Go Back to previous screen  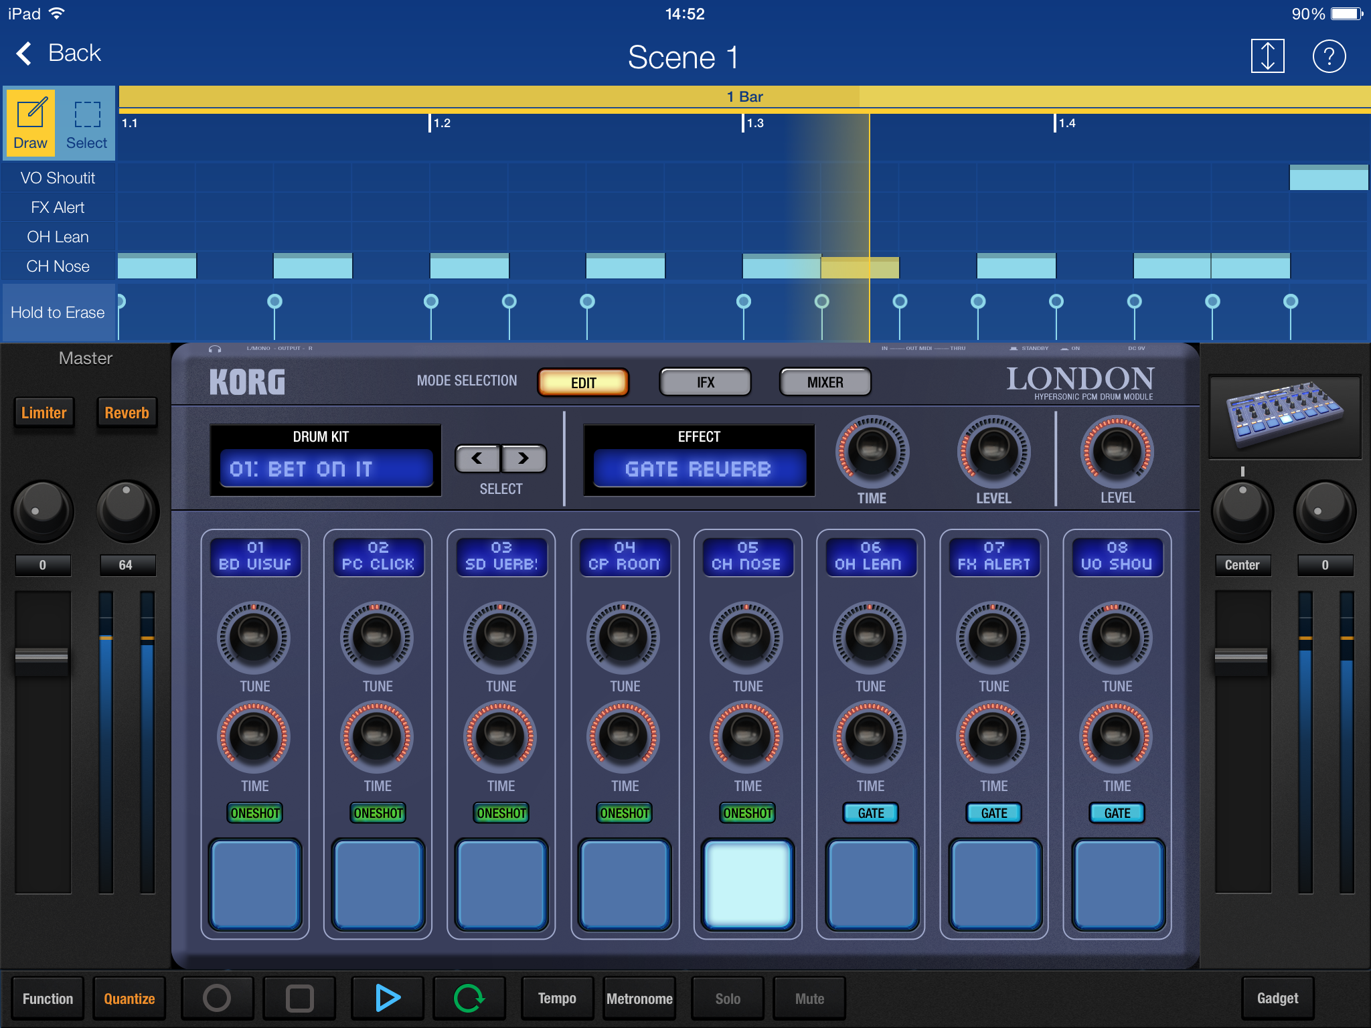[59, 54]
